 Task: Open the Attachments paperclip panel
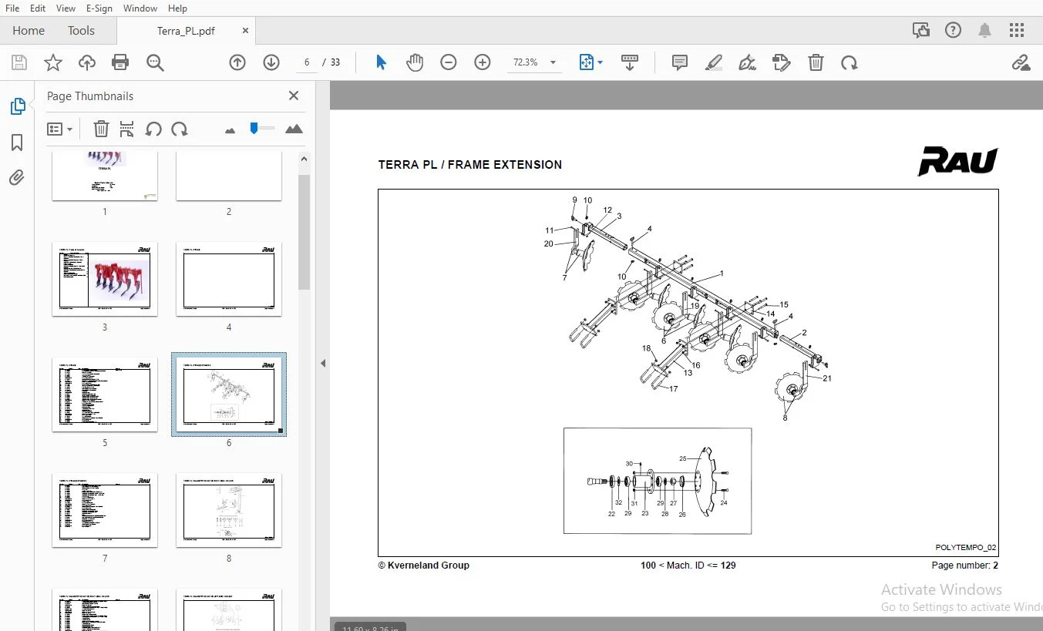point(17,178)
